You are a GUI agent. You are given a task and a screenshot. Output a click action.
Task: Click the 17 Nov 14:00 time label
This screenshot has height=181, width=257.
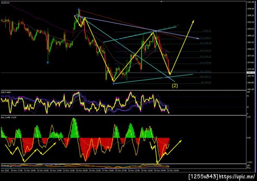(x=108, y=171)
